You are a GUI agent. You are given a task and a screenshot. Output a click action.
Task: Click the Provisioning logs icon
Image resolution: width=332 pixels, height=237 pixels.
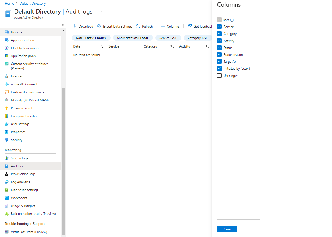click(7, 174)
